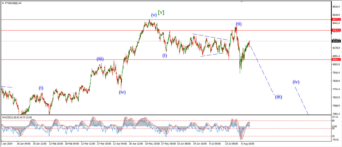Viewport: 342px width, 147px height.
Task: Click the (iv) label below the April low
Action: pyautogui.click(x=122, y=92)
